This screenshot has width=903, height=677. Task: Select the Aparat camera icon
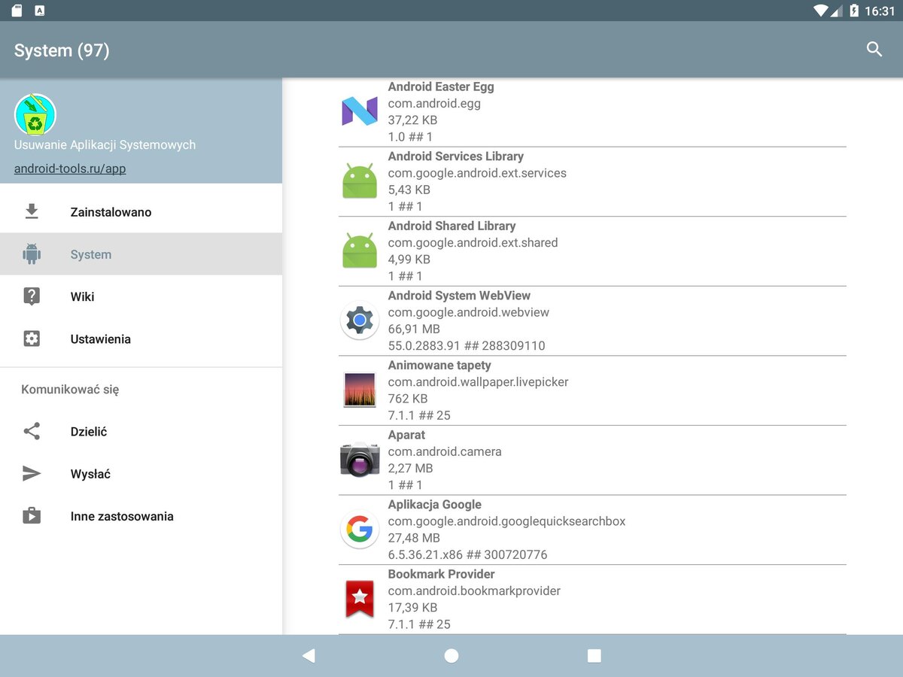pos(360,459)
